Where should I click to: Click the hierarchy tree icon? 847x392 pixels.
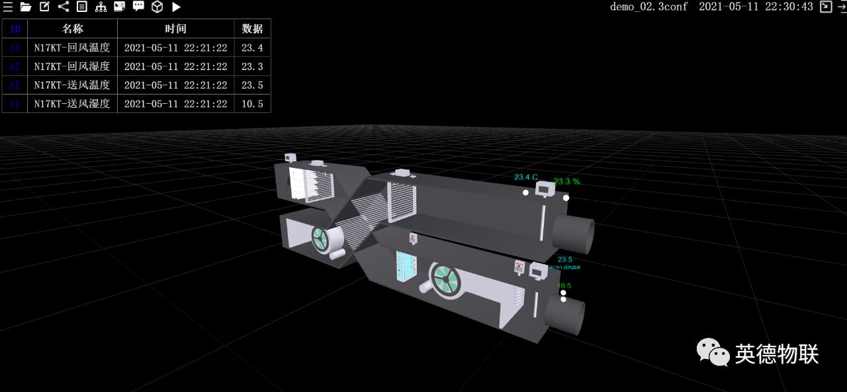click(101, 7)
